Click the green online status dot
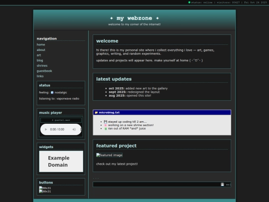 point(189,2)
